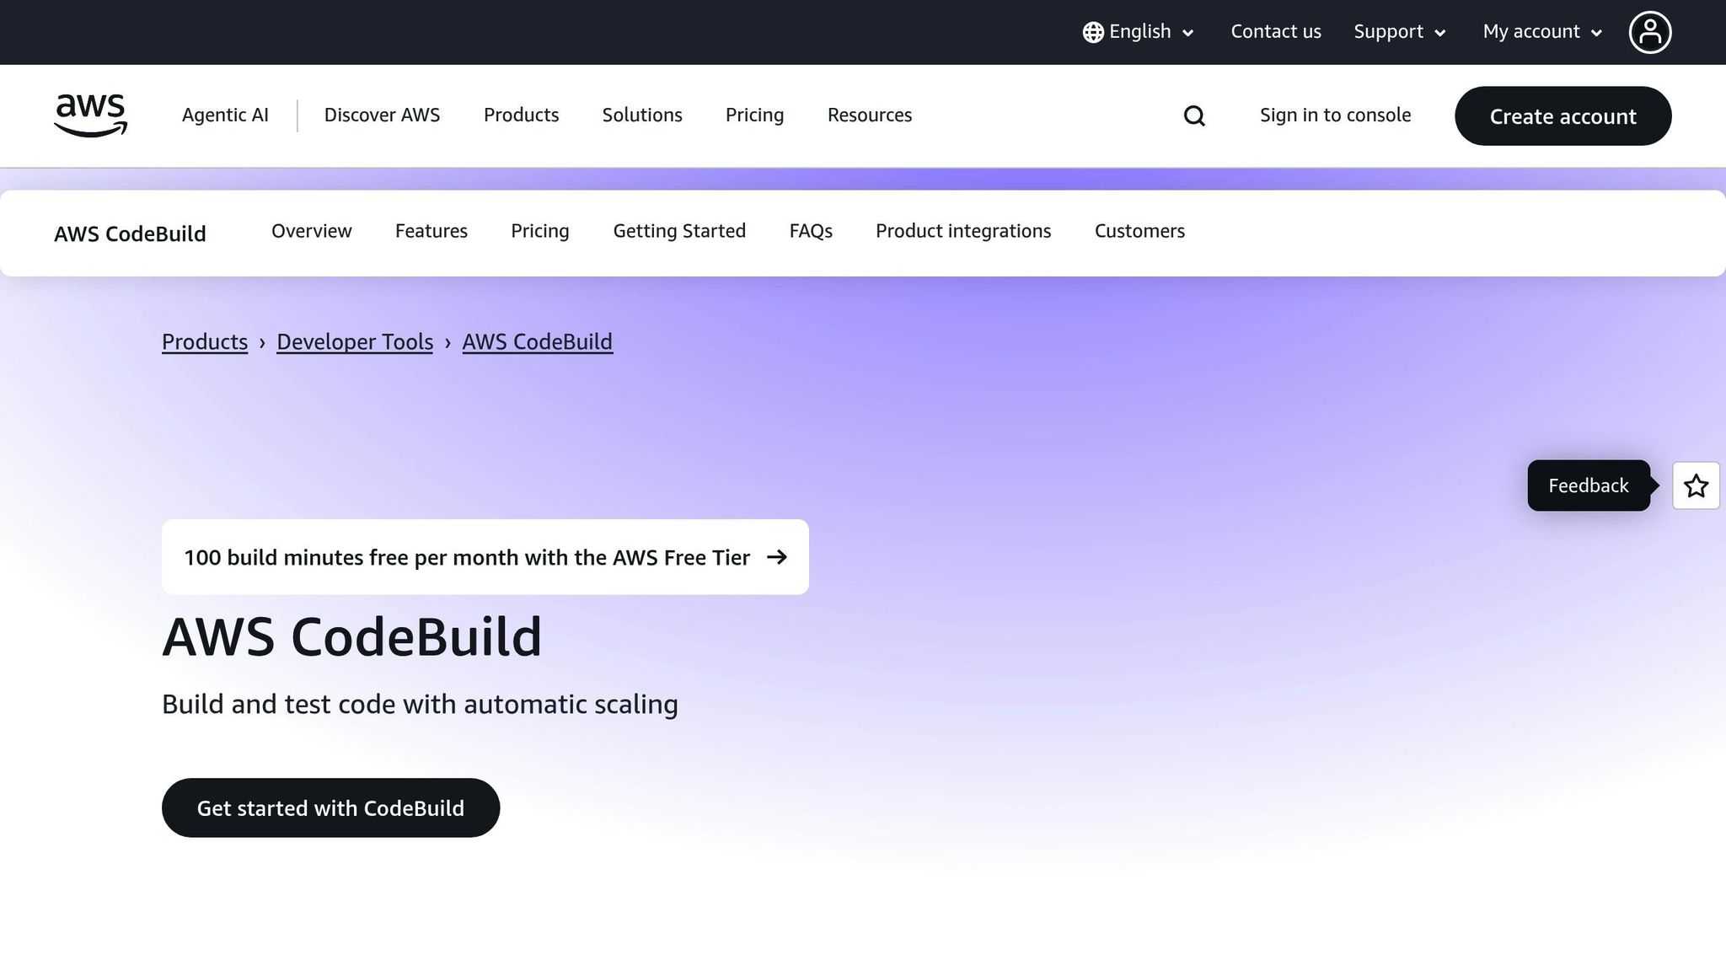This screenshot has height=971, width=1726.
Task: Click AWS CodeBuild breadcrumb link
Action: [538, 341]
